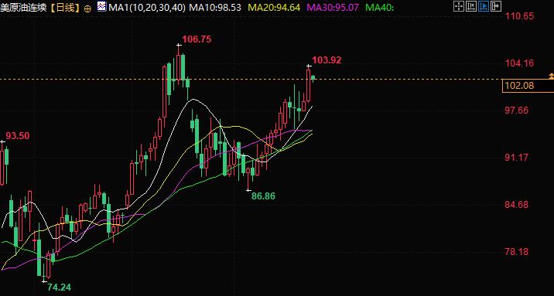Click the 86.86 low price marker

(x=263, y=196)
